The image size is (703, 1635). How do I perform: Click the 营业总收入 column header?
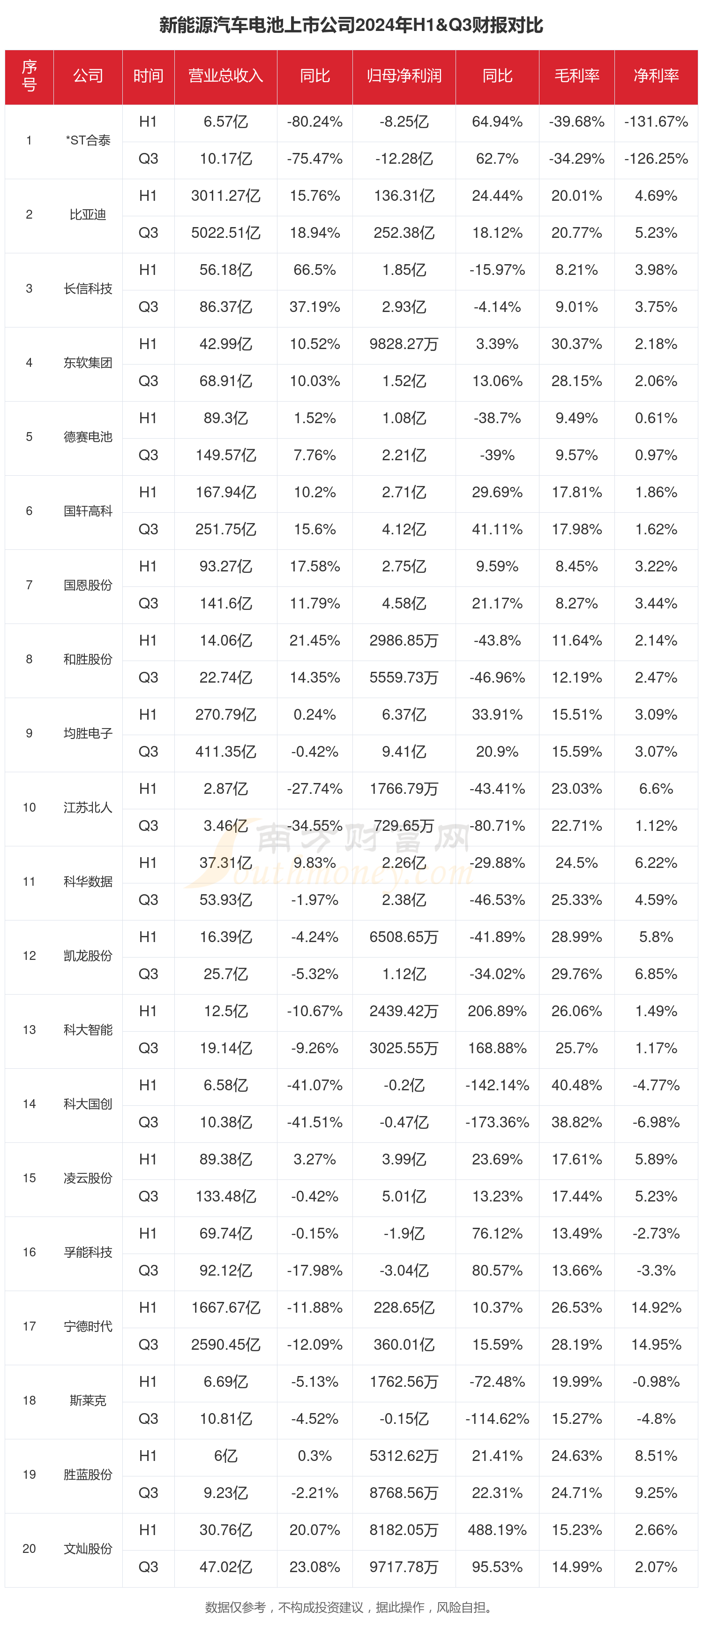[x=225, y=76]
